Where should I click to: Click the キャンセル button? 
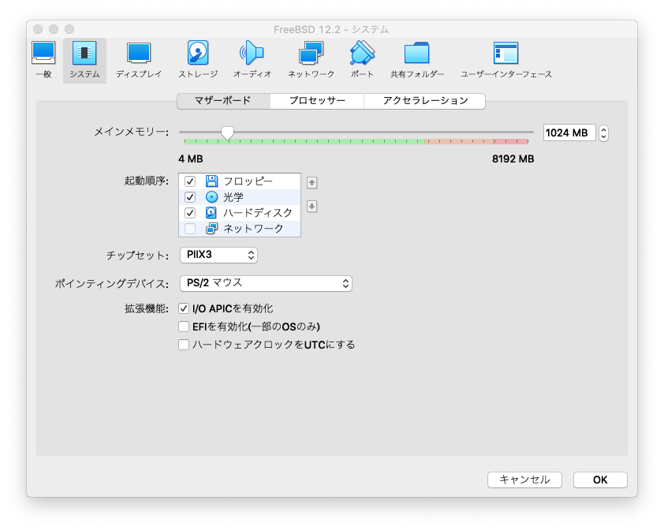524,480
